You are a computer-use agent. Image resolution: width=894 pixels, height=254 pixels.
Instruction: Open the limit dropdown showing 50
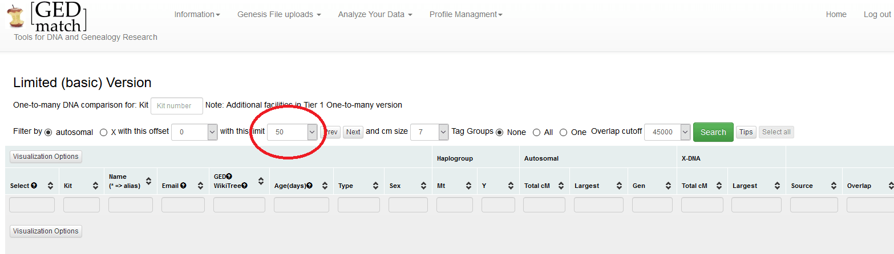(292, 132)
